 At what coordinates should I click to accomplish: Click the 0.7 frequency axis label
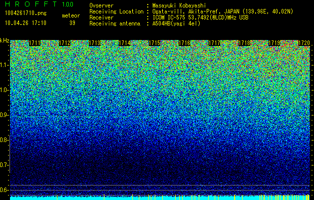4,165
